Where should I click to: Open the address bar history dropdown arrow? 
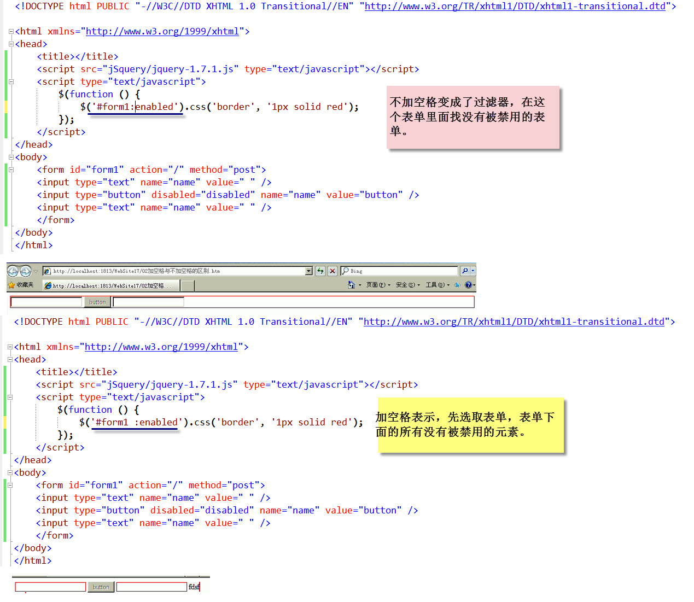tap(308, 271)
